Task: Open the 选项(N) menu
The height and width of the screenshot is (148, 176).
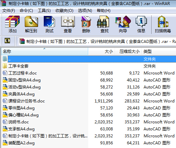Action: [x=85, y=11]
